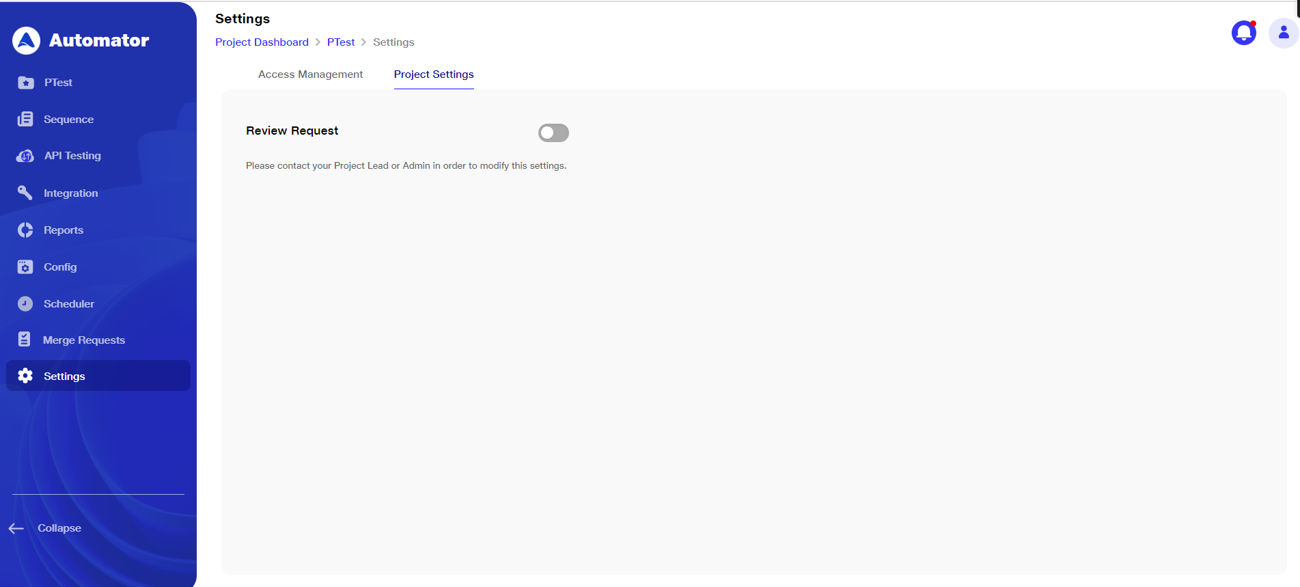Click the PTest folder icon in sidebar
This screenshot has height=587, width=1300.
26,83
